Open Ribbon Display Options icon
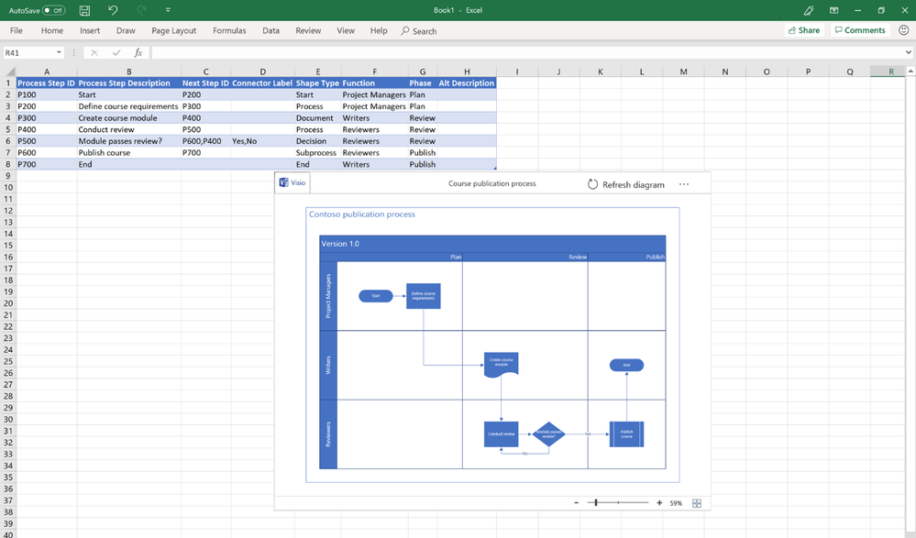Screen dimensions: 916x538 click(x=833, y=10)
